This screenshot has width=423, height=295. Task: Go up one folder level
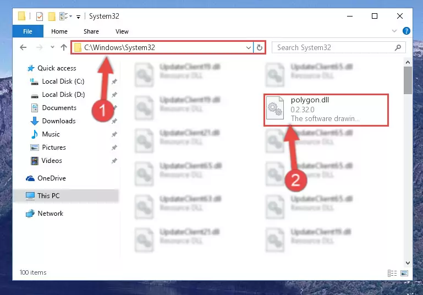click(x=64, y=47)
